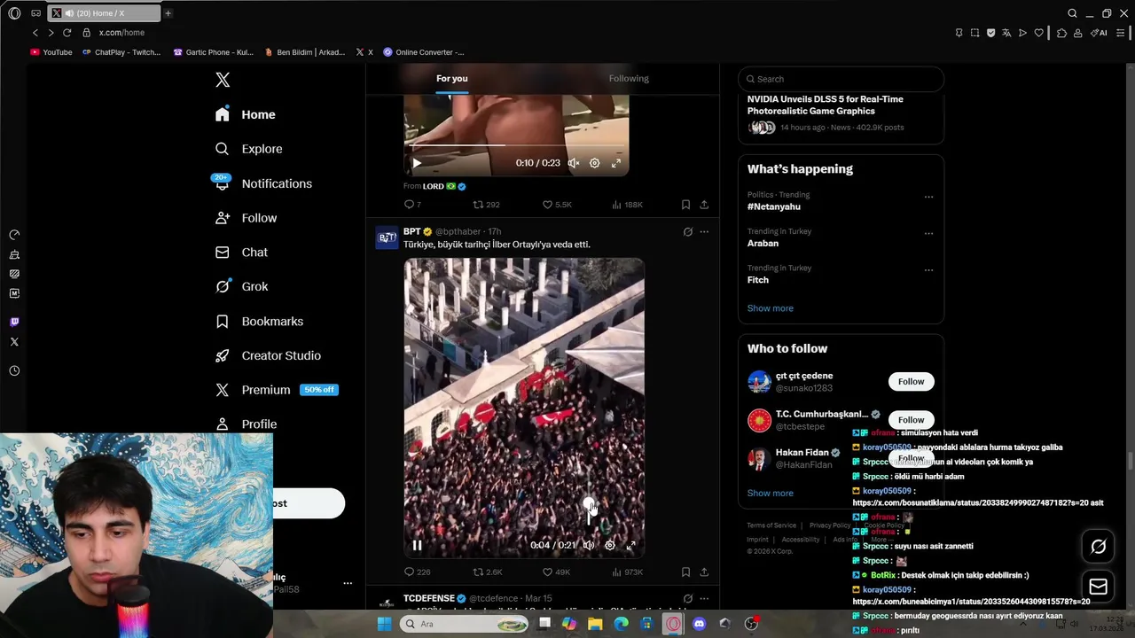The height and width of the screenshot is (638, 1135).
Task: Open Grok actions on BPT post
Action: point(687,232)
